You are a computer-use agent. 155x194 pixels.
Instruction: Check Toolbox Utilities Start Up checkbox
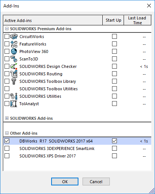click(114, 89)
